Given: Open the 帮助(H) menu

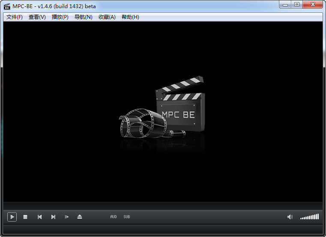Looking at the screenshot, I should (x=130, y=17).
